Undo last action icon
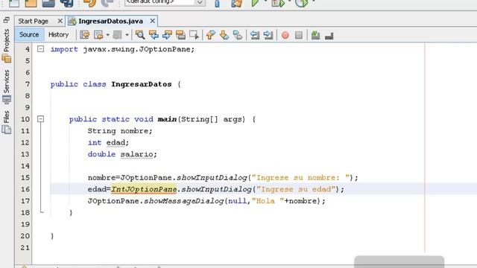Screen dimensions: 477x268 (x=89, y=3)
